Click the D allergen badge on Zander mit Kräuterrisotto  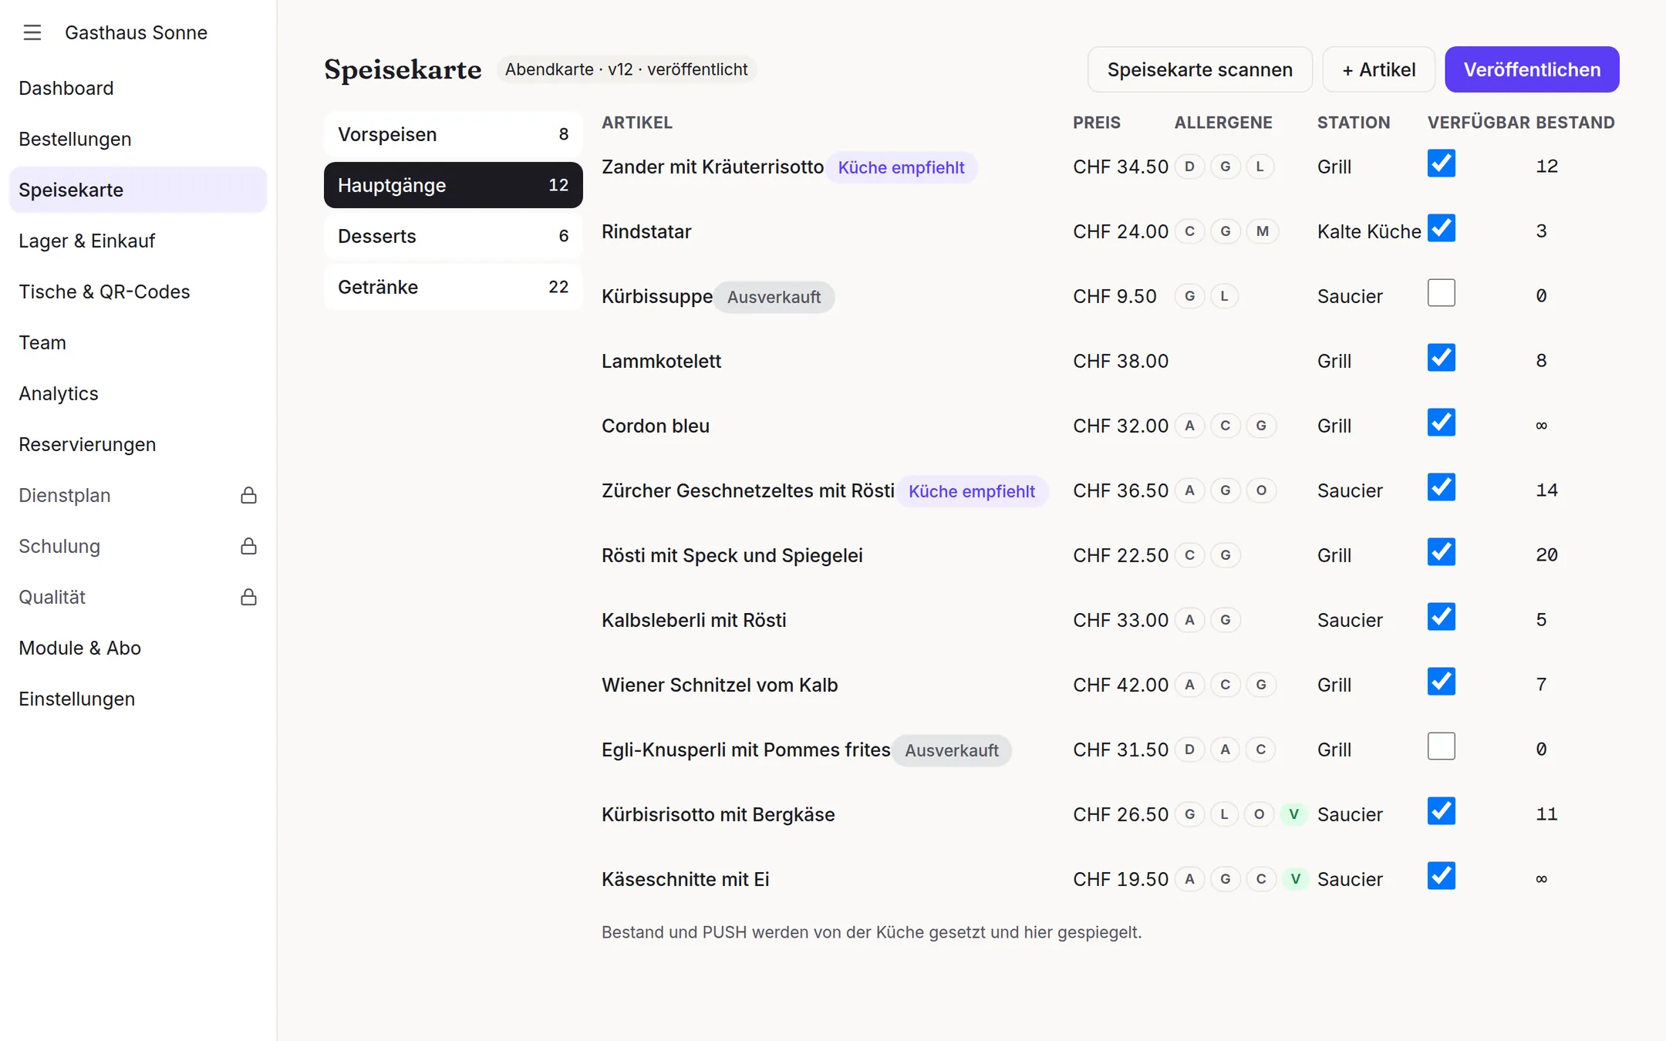[1189, 167]
